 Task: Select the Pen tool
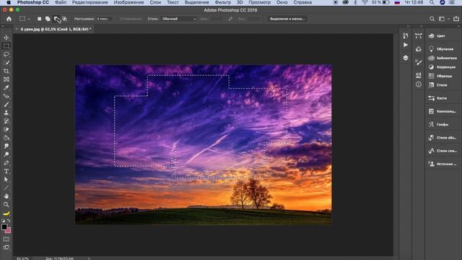[6, 162]
